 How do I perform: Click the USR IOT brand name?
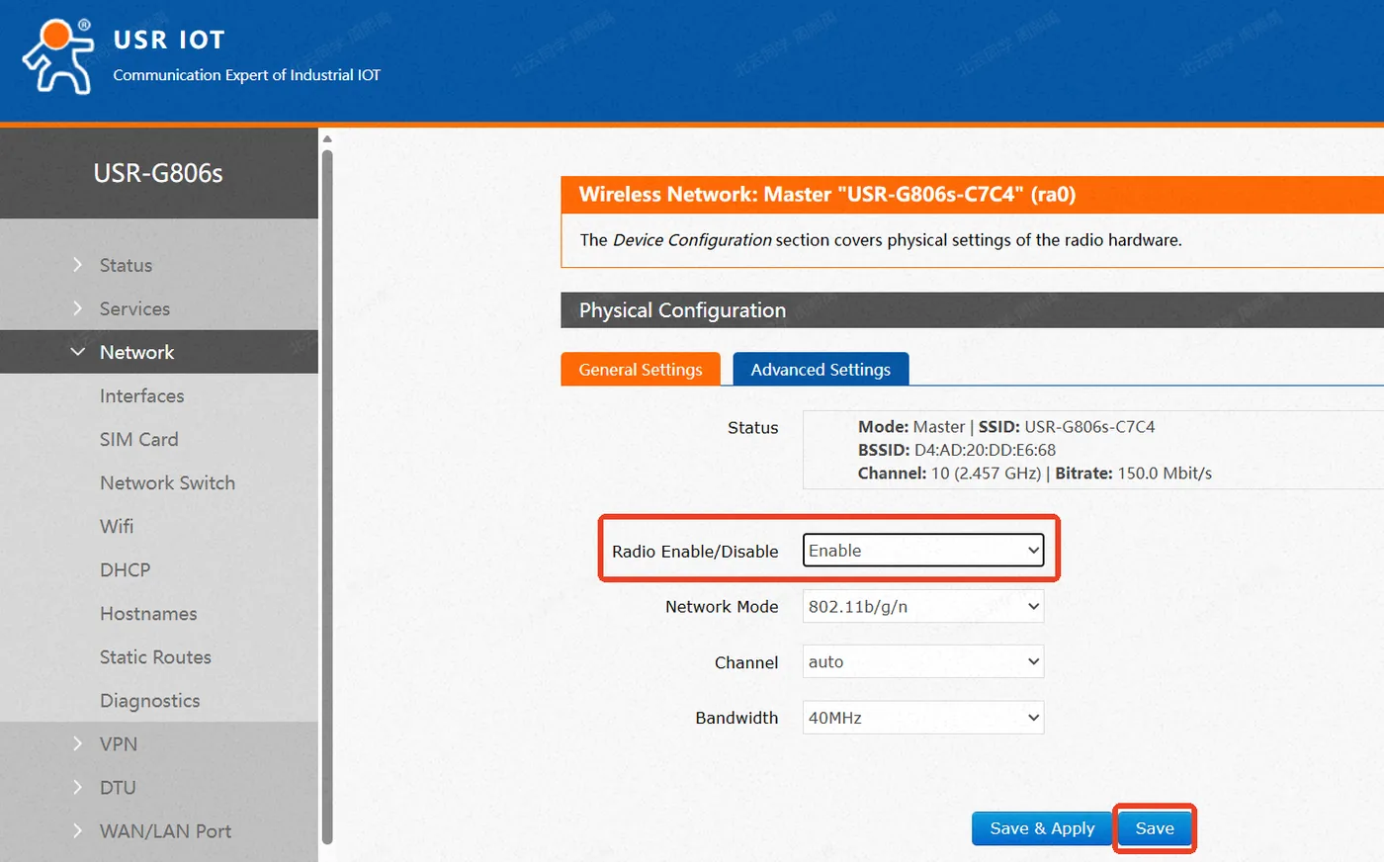tap(169, 40)
